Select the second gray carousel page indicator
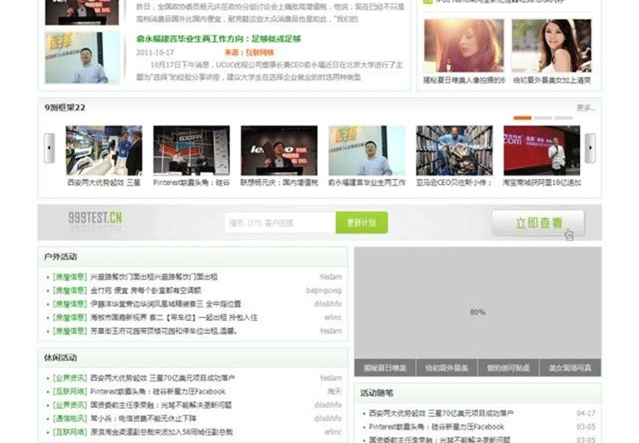Screen dimensions: 639x443 (543, 118)
